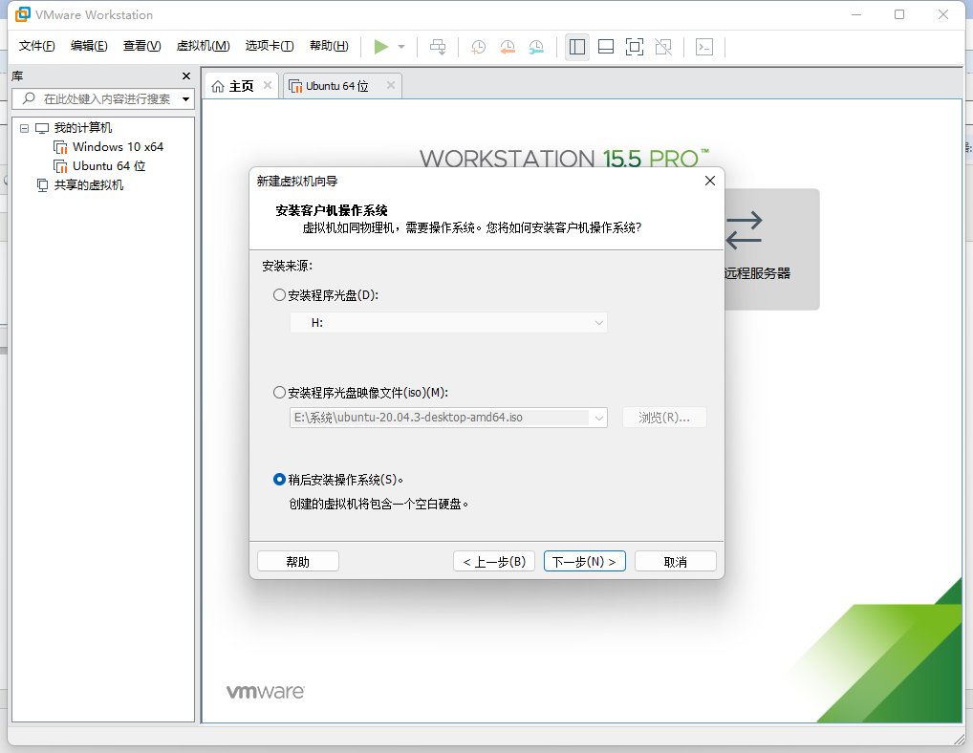Select 安装程序光盘(D) radio button

point(280,295)
